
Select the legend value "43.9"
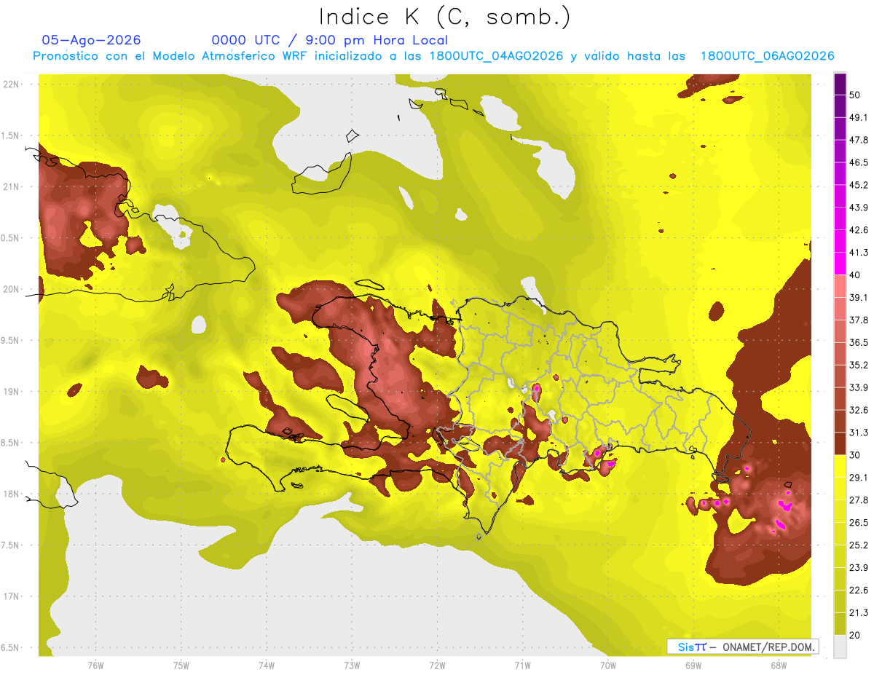pyautogui.click(x=859, y=208)
